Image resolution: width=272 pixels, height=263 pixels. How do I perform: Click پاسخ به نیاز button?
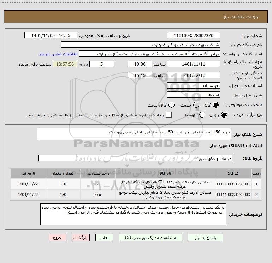pos(206,238)
